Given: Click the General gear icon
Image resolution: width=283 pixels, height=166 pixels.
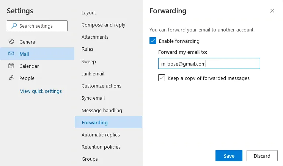Looking at the screenshot, I should (11, 42).
